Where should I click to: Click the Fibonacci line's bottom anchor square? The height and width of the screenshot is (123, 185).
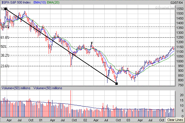click(117, 84)
